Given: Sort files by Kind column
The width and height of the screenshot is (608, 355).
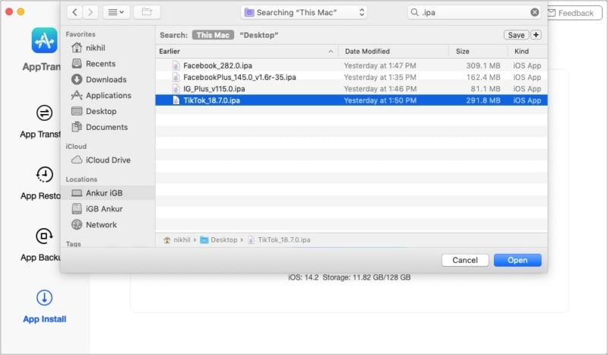Looking at the screenshot, I should pos(527,51).
